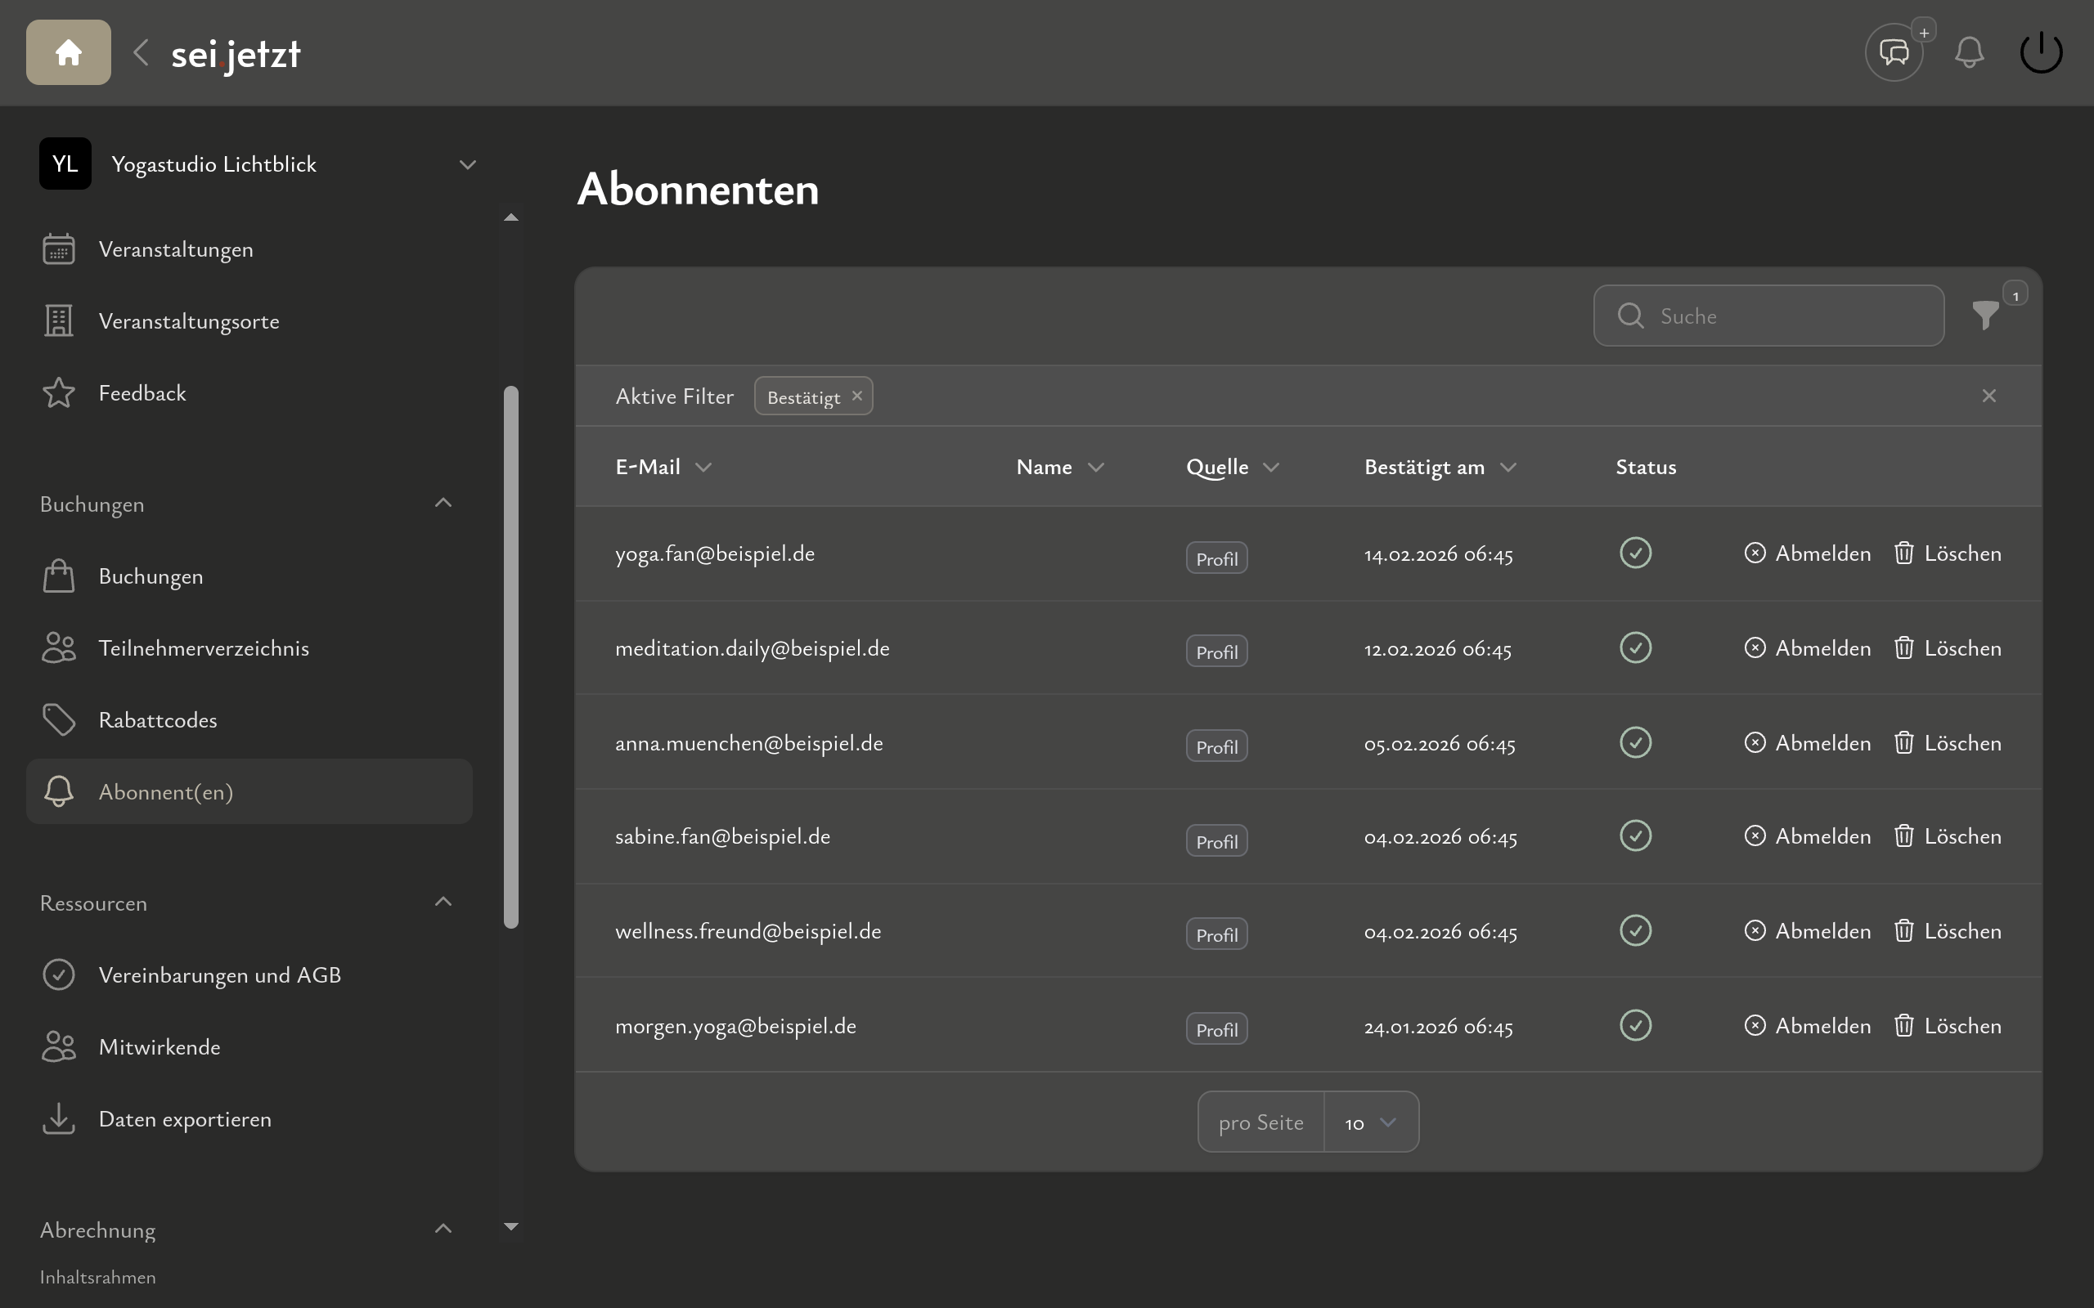Open the pro Seite 10 dropdown
This screenshot has width=2094, height=1308.
point(1371,1123)
